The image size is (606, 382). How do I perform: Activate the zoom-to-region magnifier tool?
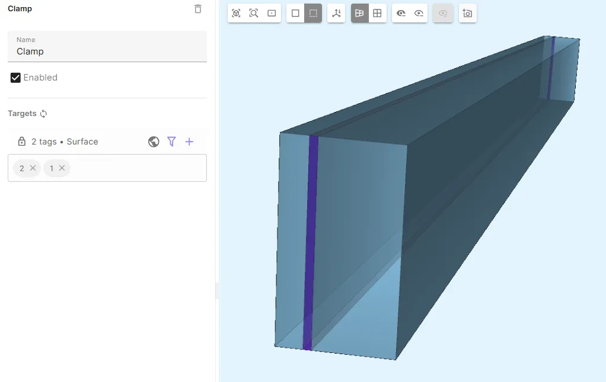click(x=254, y=13)
